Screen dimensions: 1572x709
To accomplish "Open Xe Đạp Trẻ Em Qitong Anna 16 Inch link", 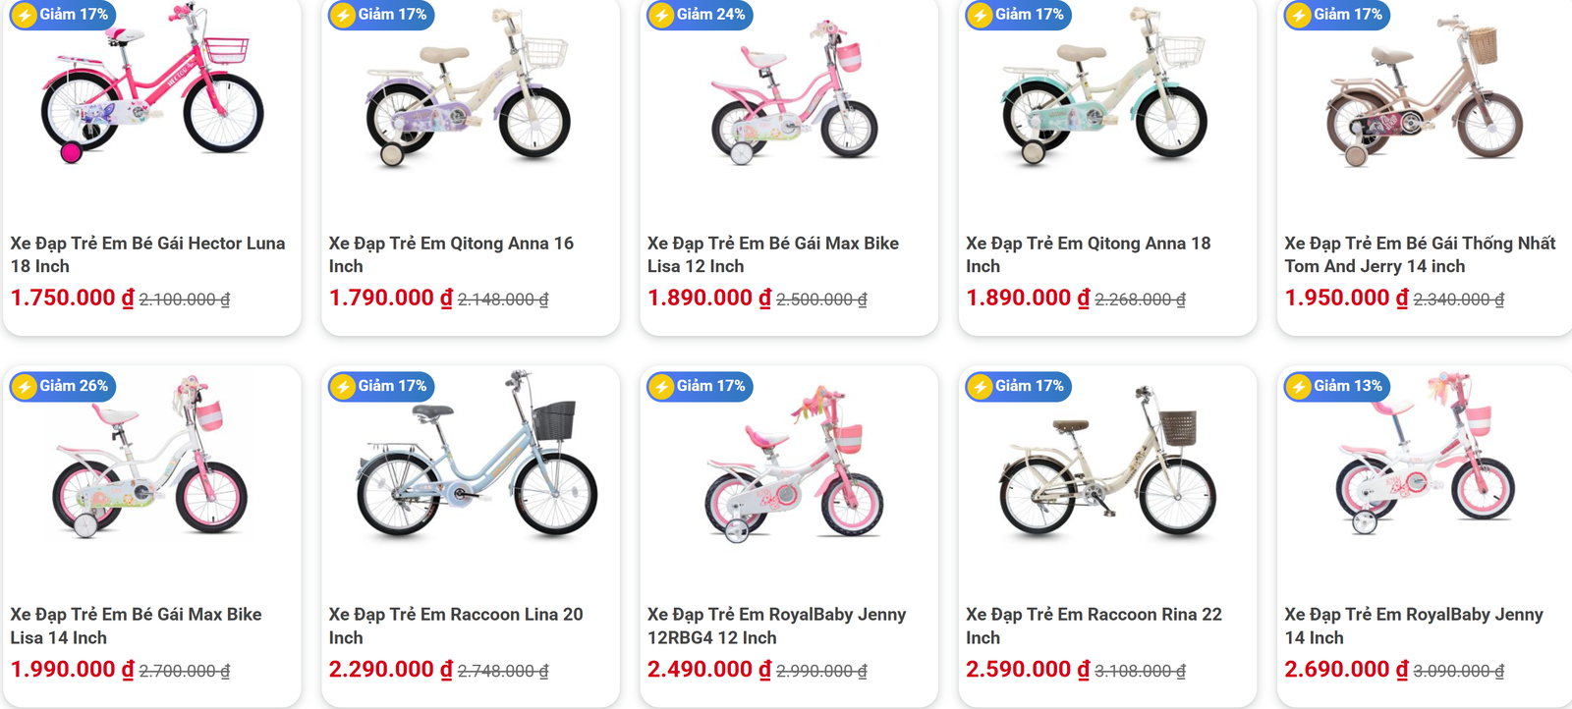I will (x=451, y=254).
